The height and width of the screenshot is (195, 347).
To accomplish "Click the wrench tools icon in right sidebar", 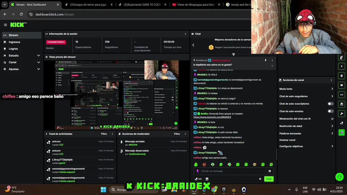I will (x=342, y=113).
